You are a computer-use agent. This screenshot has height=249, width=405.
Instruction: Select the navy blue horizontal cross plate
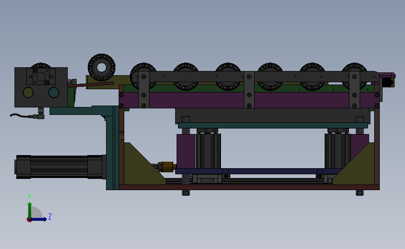pos(258,171)
